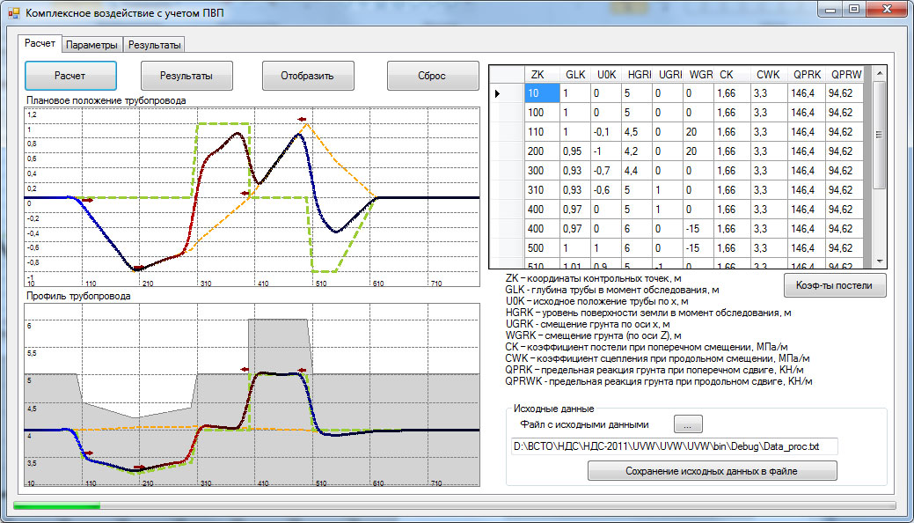Switch to the Расчет tab
The image size is (914, 523).
point(40,43)
